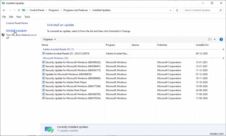The height and width of the screenshot is (136, 226).
Task: Click the Forward navigation arrow
Action: [10, 10]
